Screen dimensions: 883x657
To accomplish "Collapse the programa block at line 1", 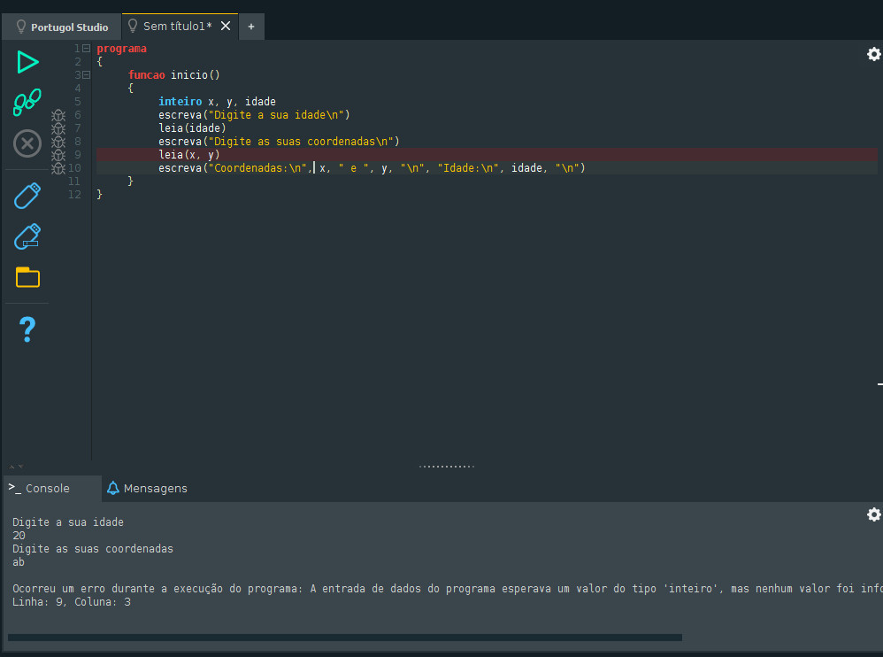I will (86, 49).
